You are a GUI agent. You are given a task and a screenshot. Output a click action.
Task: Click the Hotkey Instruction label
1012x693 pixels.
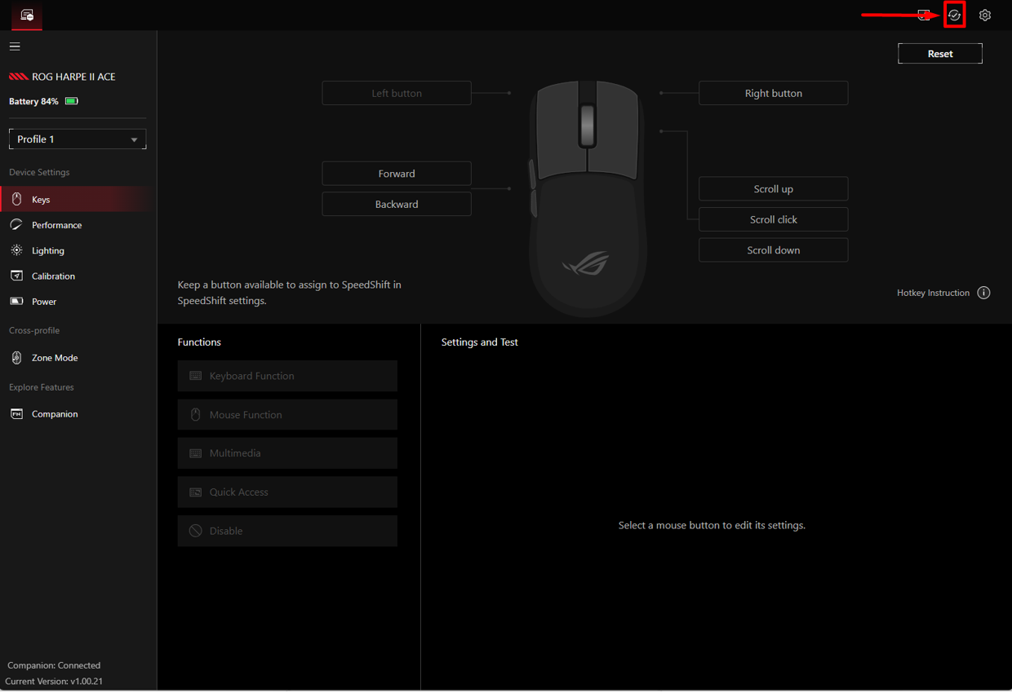[934, 293]
